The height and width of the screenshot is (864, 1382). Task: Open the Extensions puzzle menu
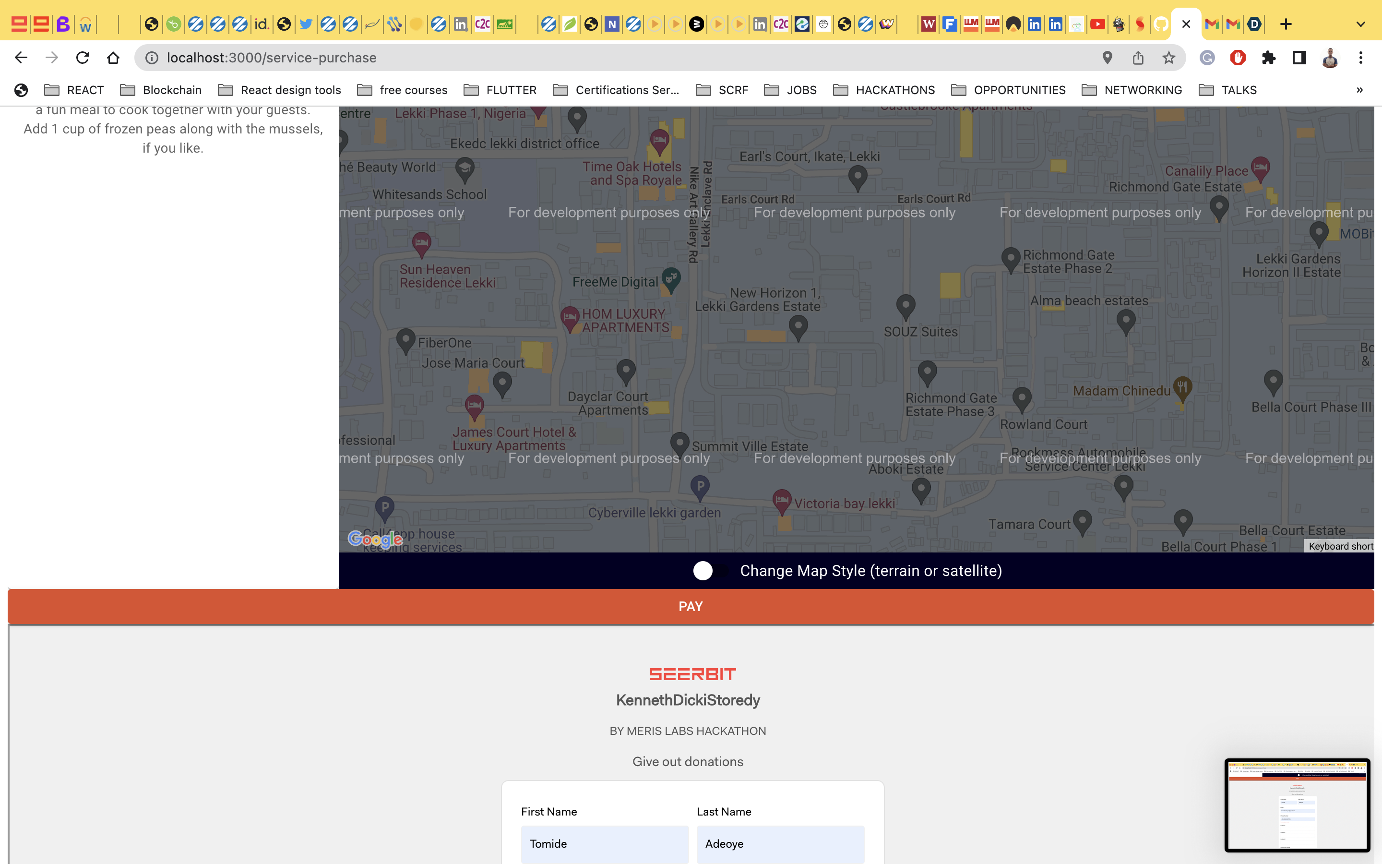1269,58
